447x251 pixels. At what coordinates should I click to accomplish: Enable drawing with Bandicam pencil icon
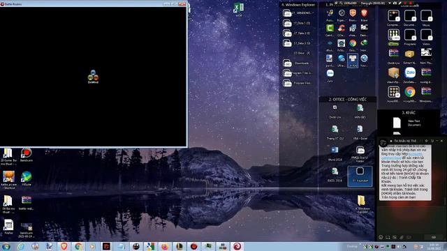400,3
